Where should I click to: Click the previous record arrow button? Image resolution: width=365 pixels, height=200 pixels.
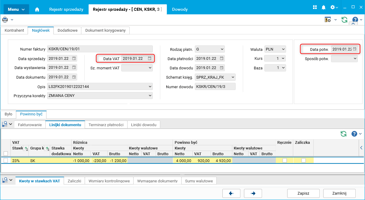[x=231, y=193]
